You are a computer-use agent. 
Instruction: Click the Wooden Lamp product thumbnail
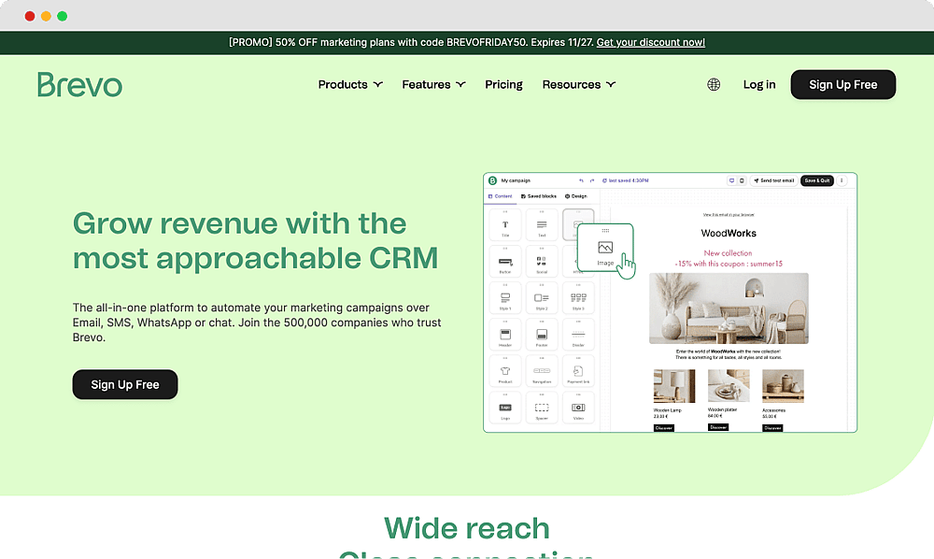[674, 386]
